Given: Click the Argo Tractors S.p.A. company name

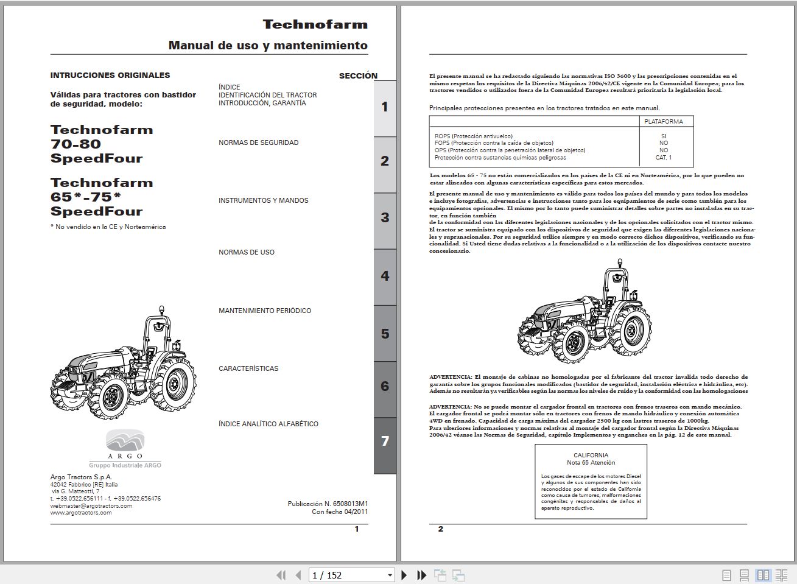Looking at the screenshot, I should (x=81, y=477).
